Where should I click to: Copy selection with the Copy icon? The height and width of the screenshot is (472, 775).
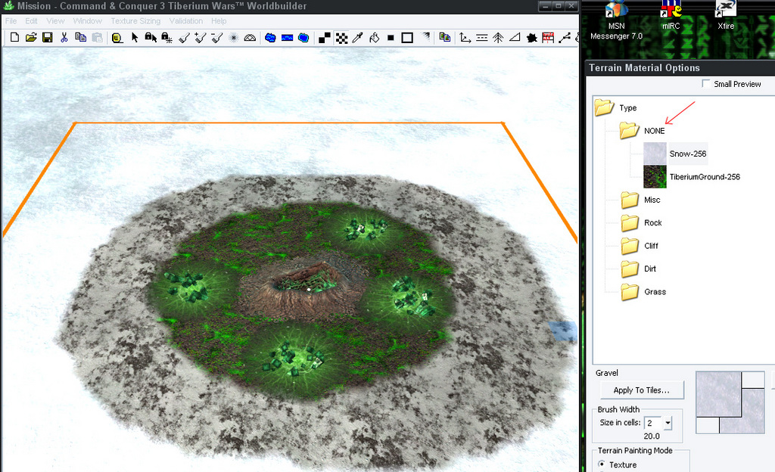point(80,38)
